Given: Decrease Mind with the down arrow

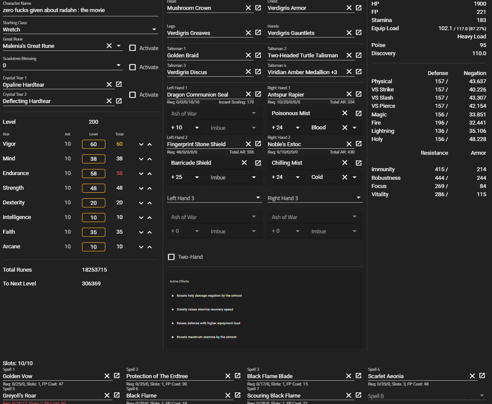Looking at the screenshot, I should [x=141, y=159].
